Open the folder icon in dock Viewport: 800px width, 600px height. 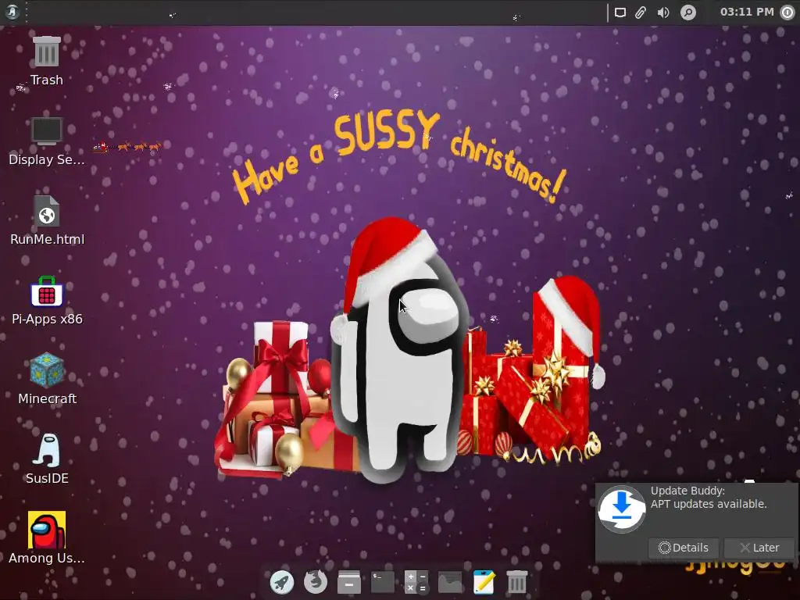(x=450, y=582)
